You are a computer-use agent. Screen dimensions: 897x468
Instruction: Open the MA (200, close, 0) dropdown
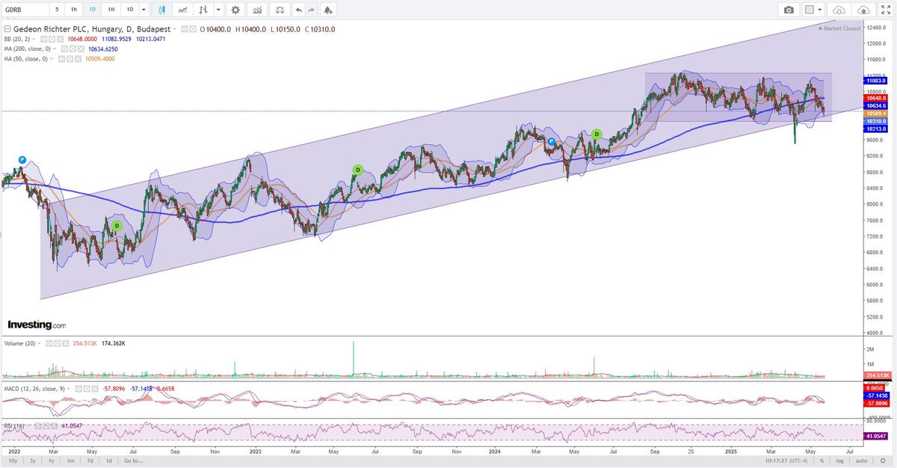pos(55,49)
